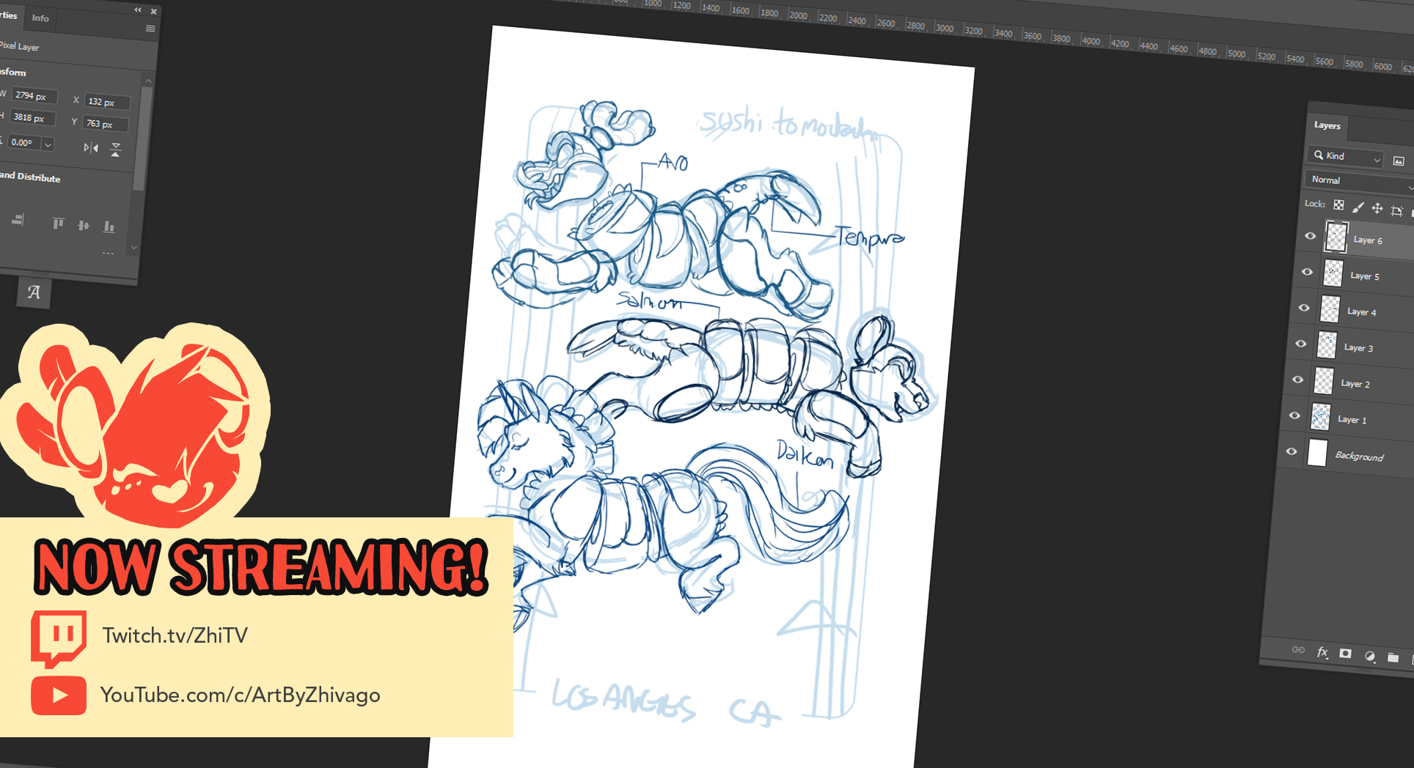Select Layer 1 thumbnail

pyautogui.click(x=1321, y=416)
